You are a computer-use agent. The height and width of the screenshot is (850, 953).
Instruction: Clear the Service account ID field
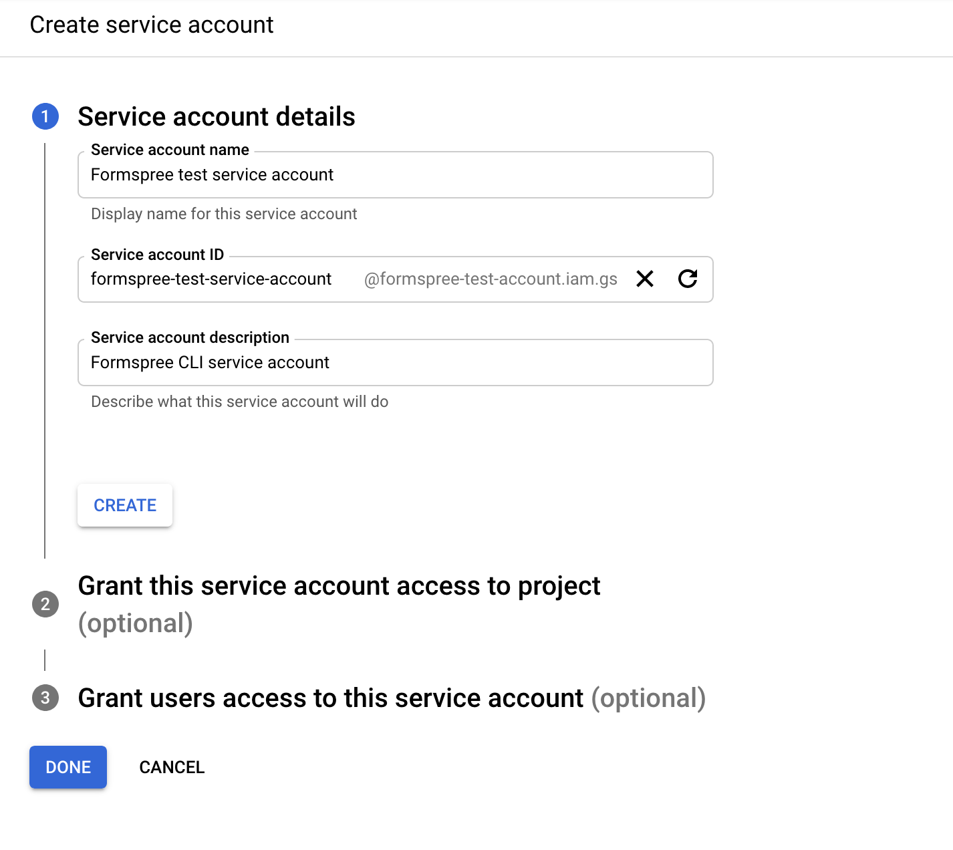tap(645, 279)
